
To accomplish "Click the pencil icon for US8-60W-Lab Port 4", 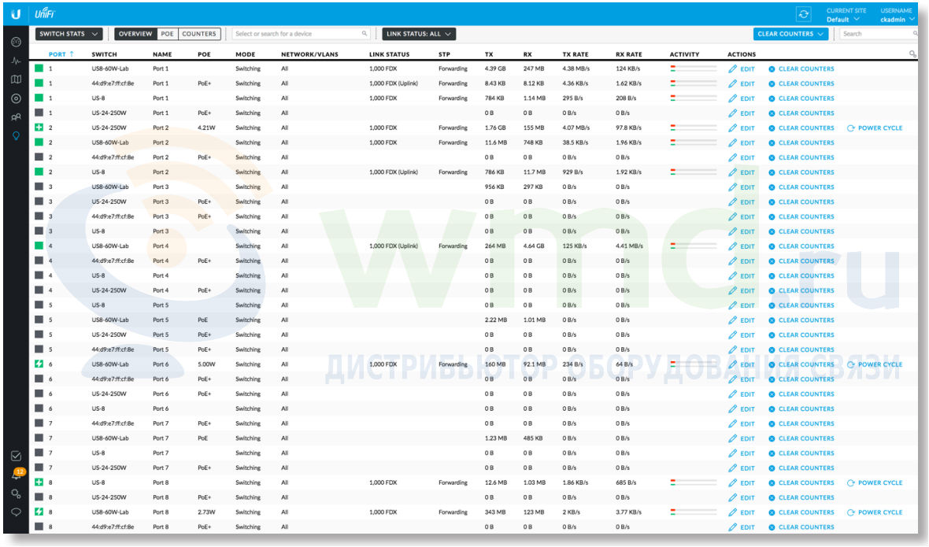I will [x=733, y=246].
